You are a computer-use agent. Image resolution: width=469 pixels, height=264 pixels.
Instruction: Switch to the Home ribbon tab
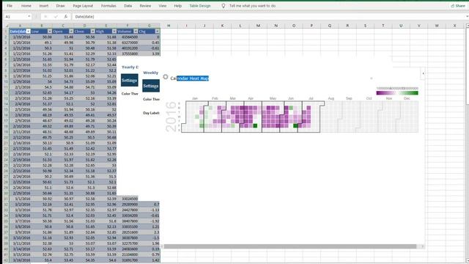tap(26, 6)
